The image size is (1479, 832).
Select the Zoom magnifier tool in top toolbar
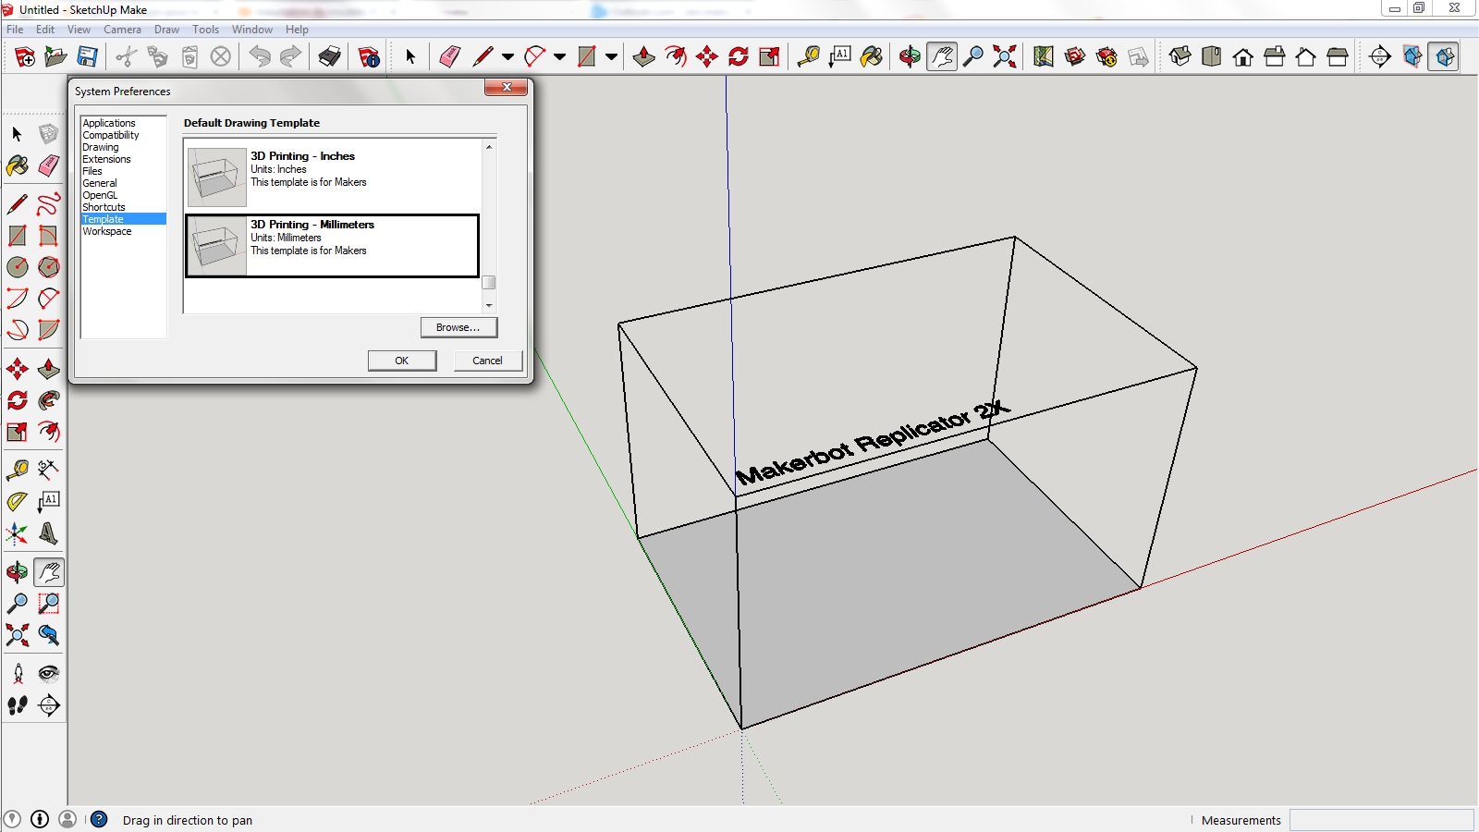[x=972, y=57]
